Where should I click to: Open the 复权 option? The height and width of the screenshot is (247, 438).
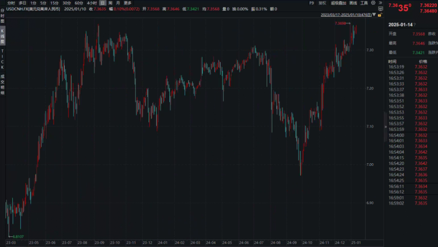[x=322, y=3]
